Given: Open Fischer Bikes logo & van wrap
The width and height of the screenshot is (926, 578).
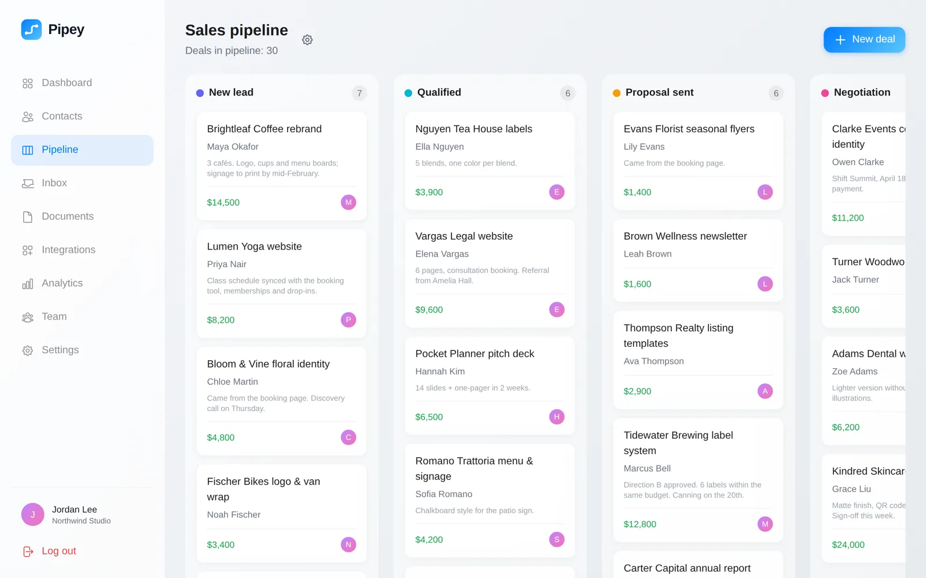Looking at the screenshot, I should pos(281,514).
